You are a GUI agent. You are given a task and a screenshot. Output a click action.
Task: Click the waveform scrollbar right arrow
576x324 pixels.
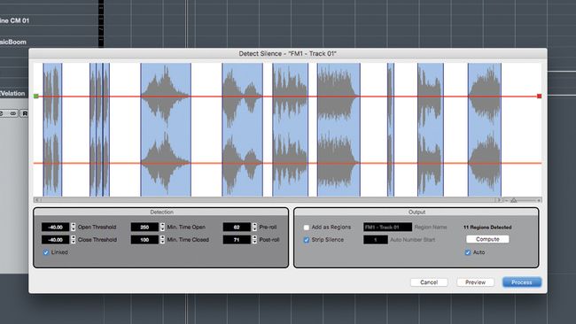point(499,200)
